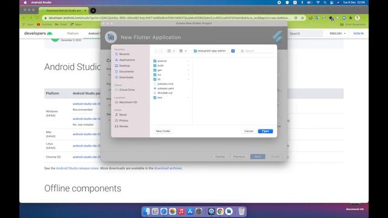This screenshot has width=388, height=218.
Task: Open Launchpad from the Dock
Action: click(x=155, y=211)
